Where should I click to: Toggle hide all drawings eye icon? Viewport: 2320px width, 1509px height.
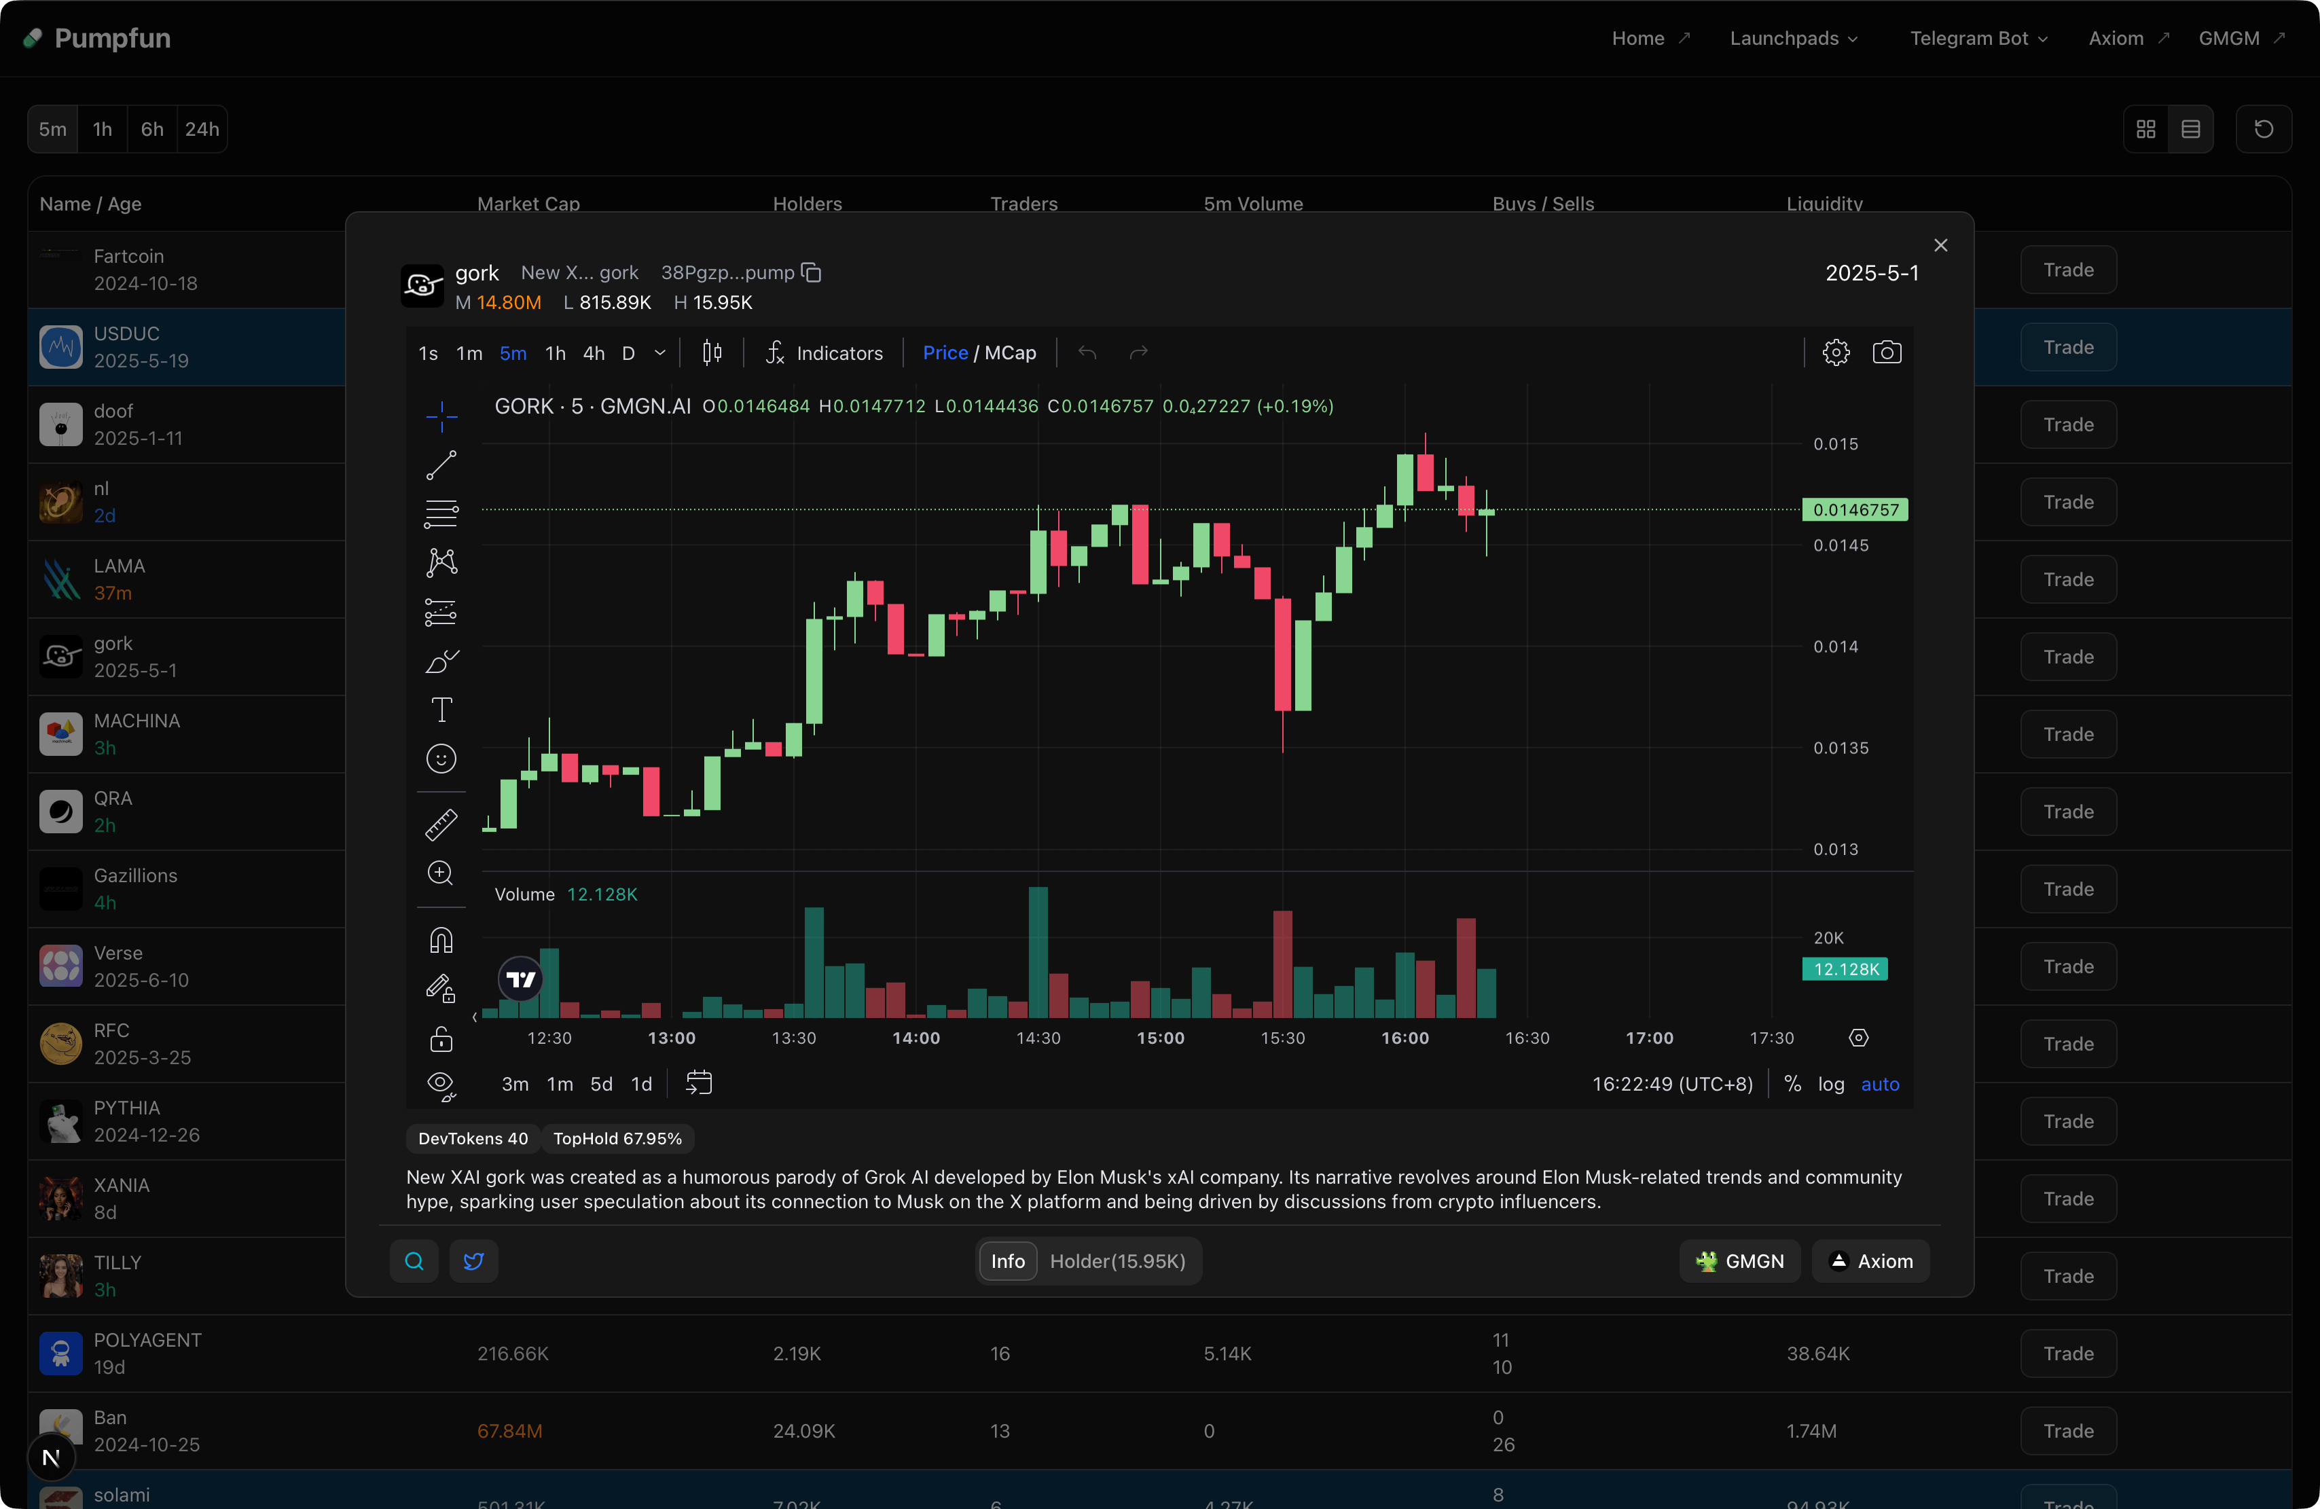tap(441, 1086)
